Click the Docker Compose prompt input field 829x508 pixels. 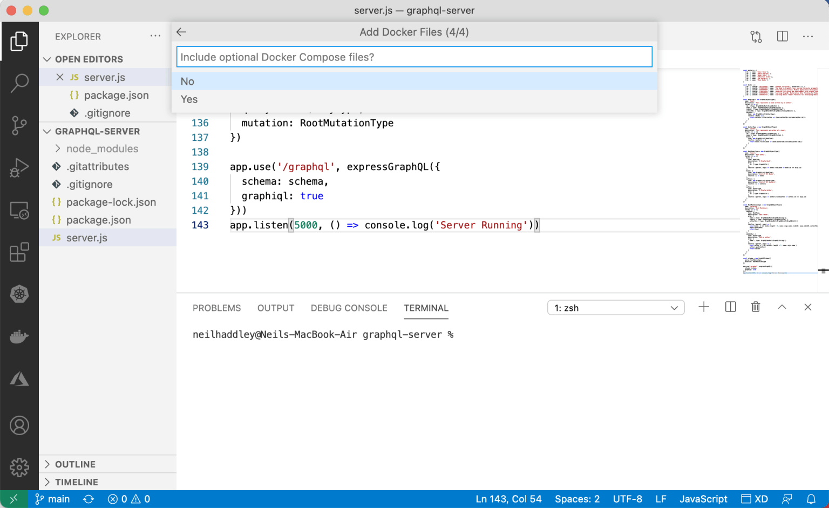[414, 57]
